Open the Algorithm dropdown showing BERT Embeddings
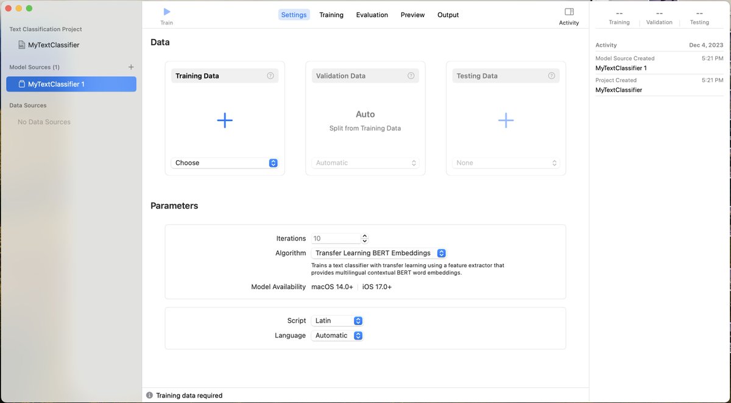 [x=379, y=253]
